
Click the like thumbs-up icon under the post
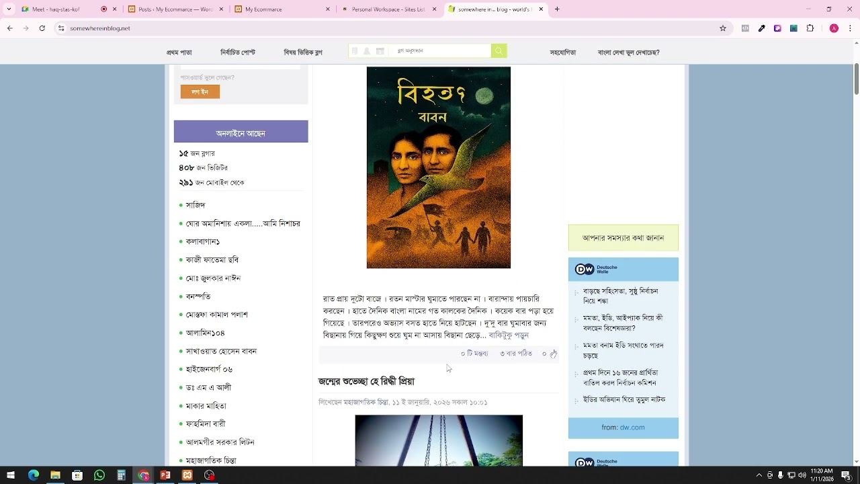[553, 354]
